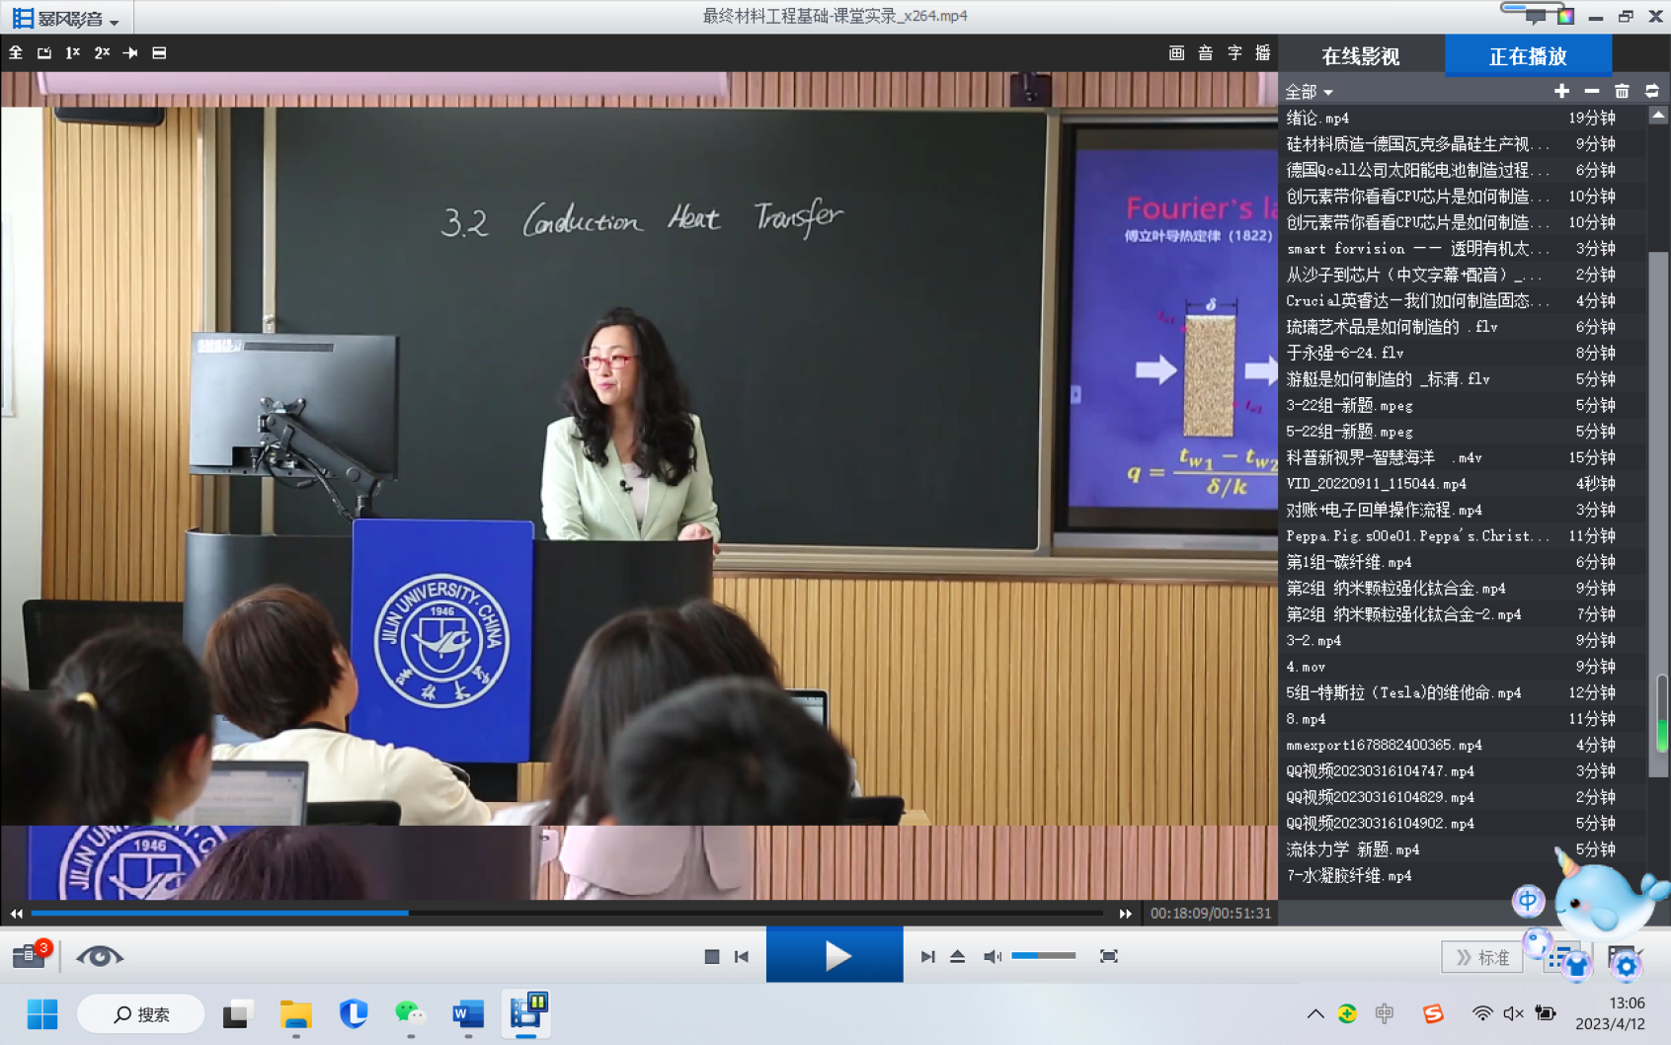Switch to the 在线影视 tab
This screenshot has height=1045, width=1671.
click(1360, 56)
